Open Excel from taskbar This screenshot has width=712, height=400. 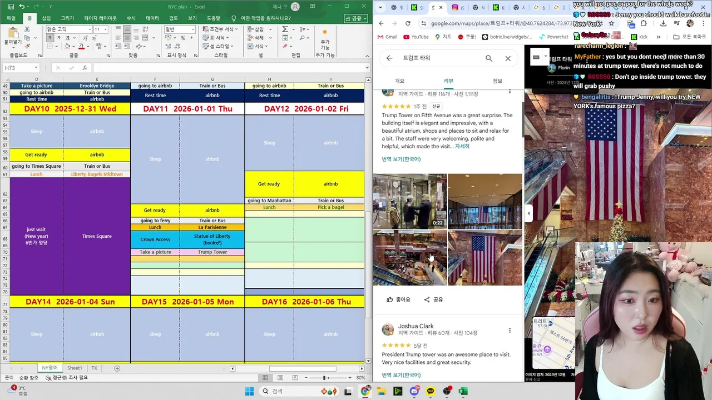(x=463, y=391)
